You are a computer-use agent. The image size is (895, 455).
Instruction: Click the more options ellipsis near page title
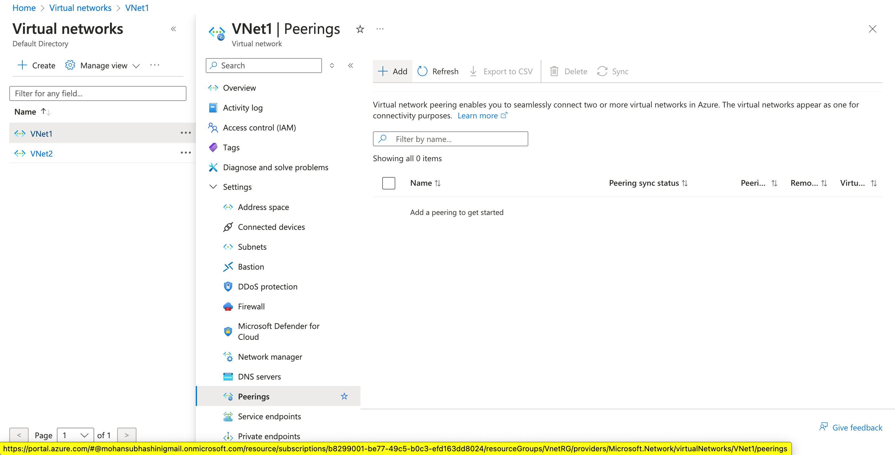pyautogui.click(x=379, y=29)
